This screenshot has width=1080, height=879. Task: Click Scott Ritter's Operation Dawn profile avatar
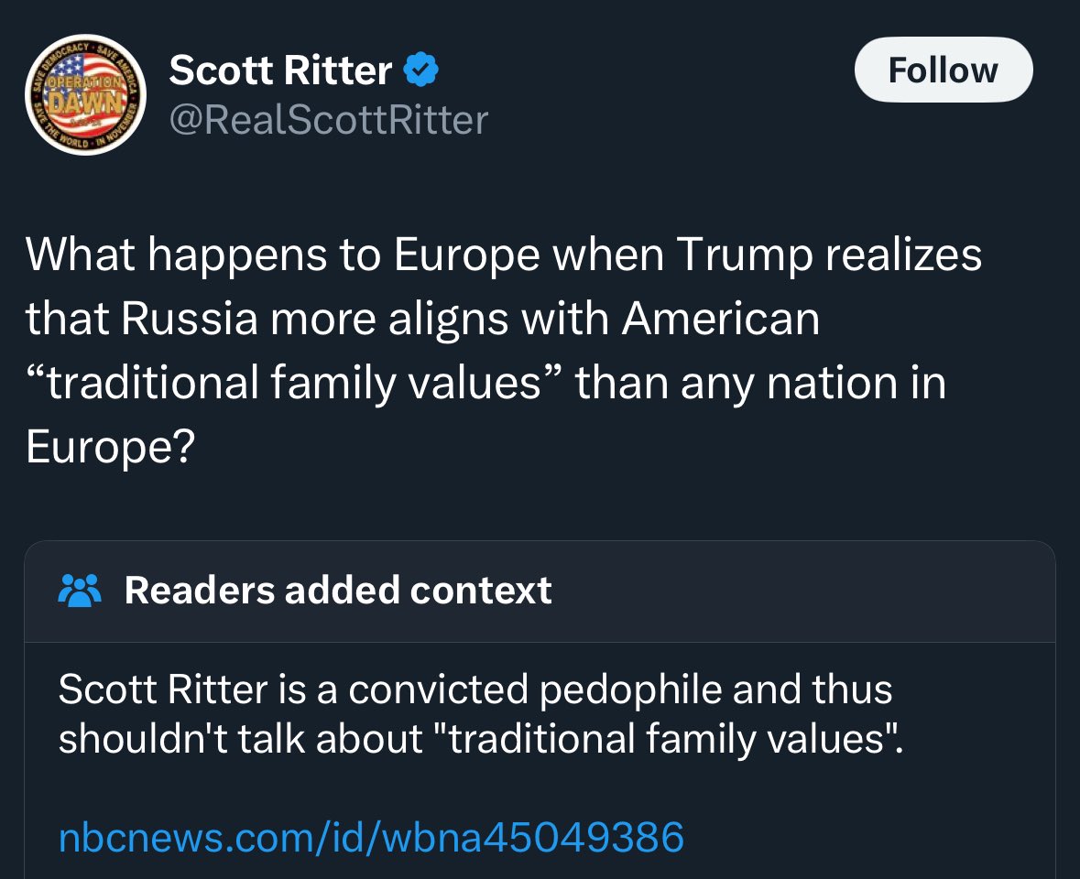pos(84,95)
